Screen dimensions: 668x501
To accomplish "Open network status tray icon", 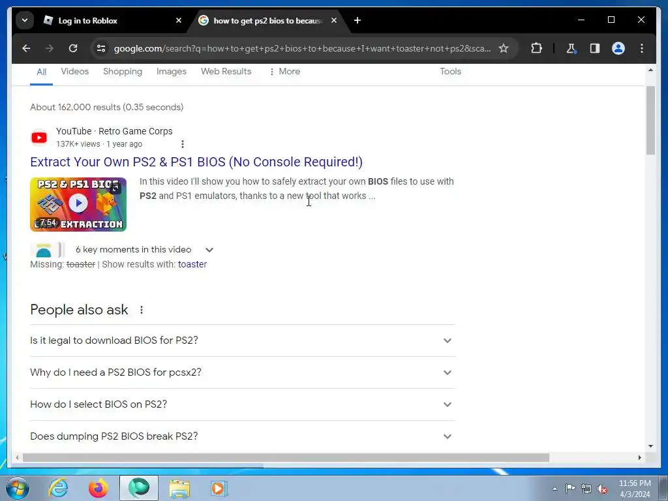I will [586, 489].
